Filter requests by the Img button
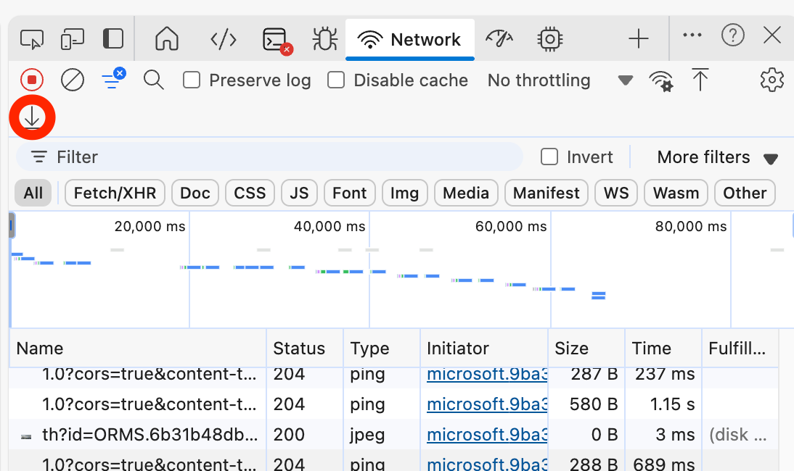This screenshot has width=794, height=471. coord(404,193)
